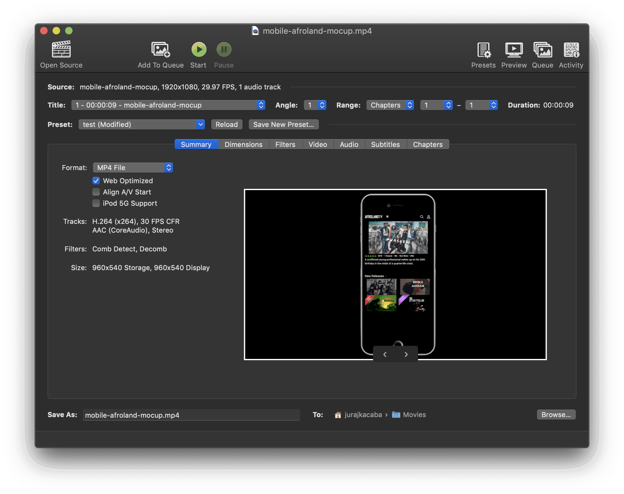Viewport: 624px width, 494px height.
Task: Enable Align A/V Start checkbox
Action: point(96,192)
